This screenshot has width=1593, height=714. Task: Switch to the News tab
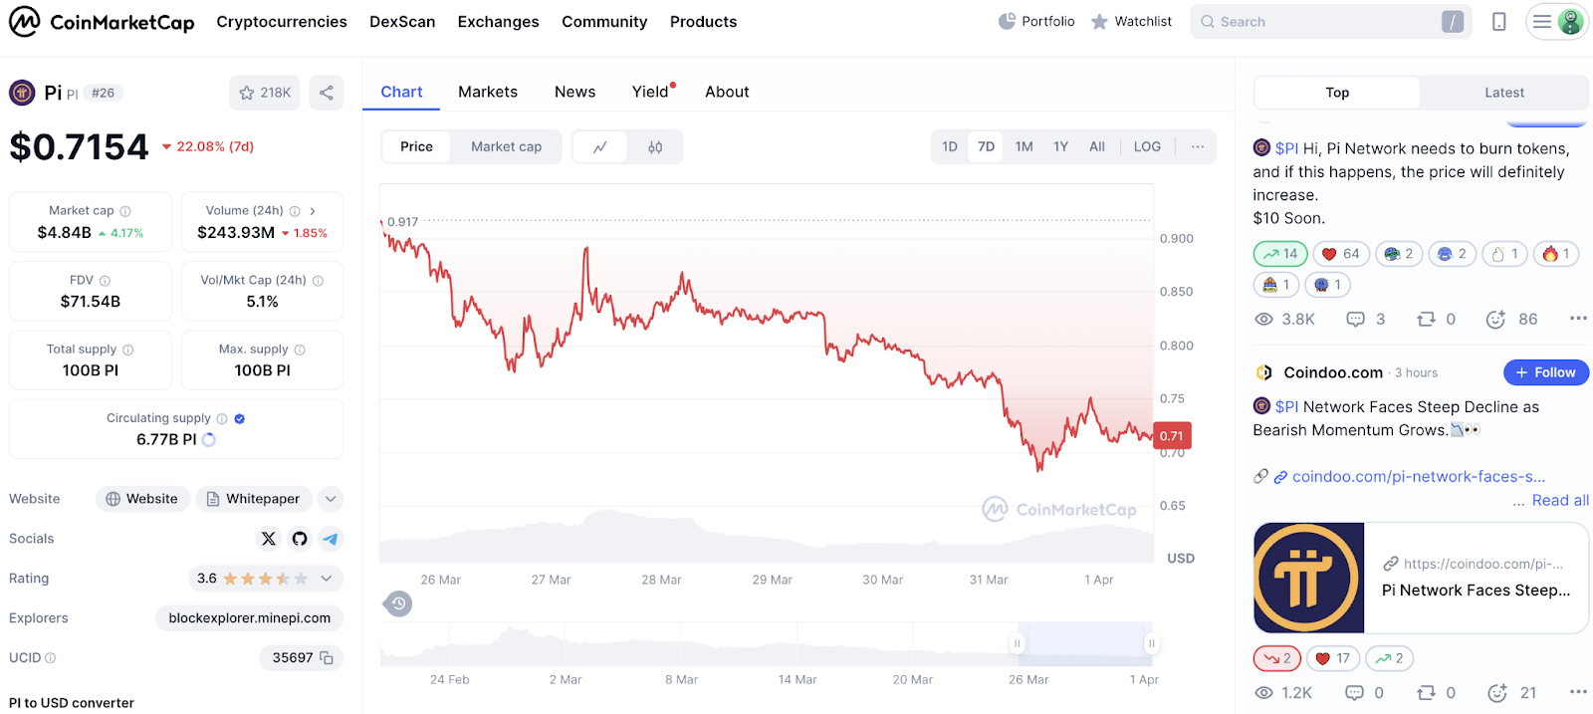574,92
